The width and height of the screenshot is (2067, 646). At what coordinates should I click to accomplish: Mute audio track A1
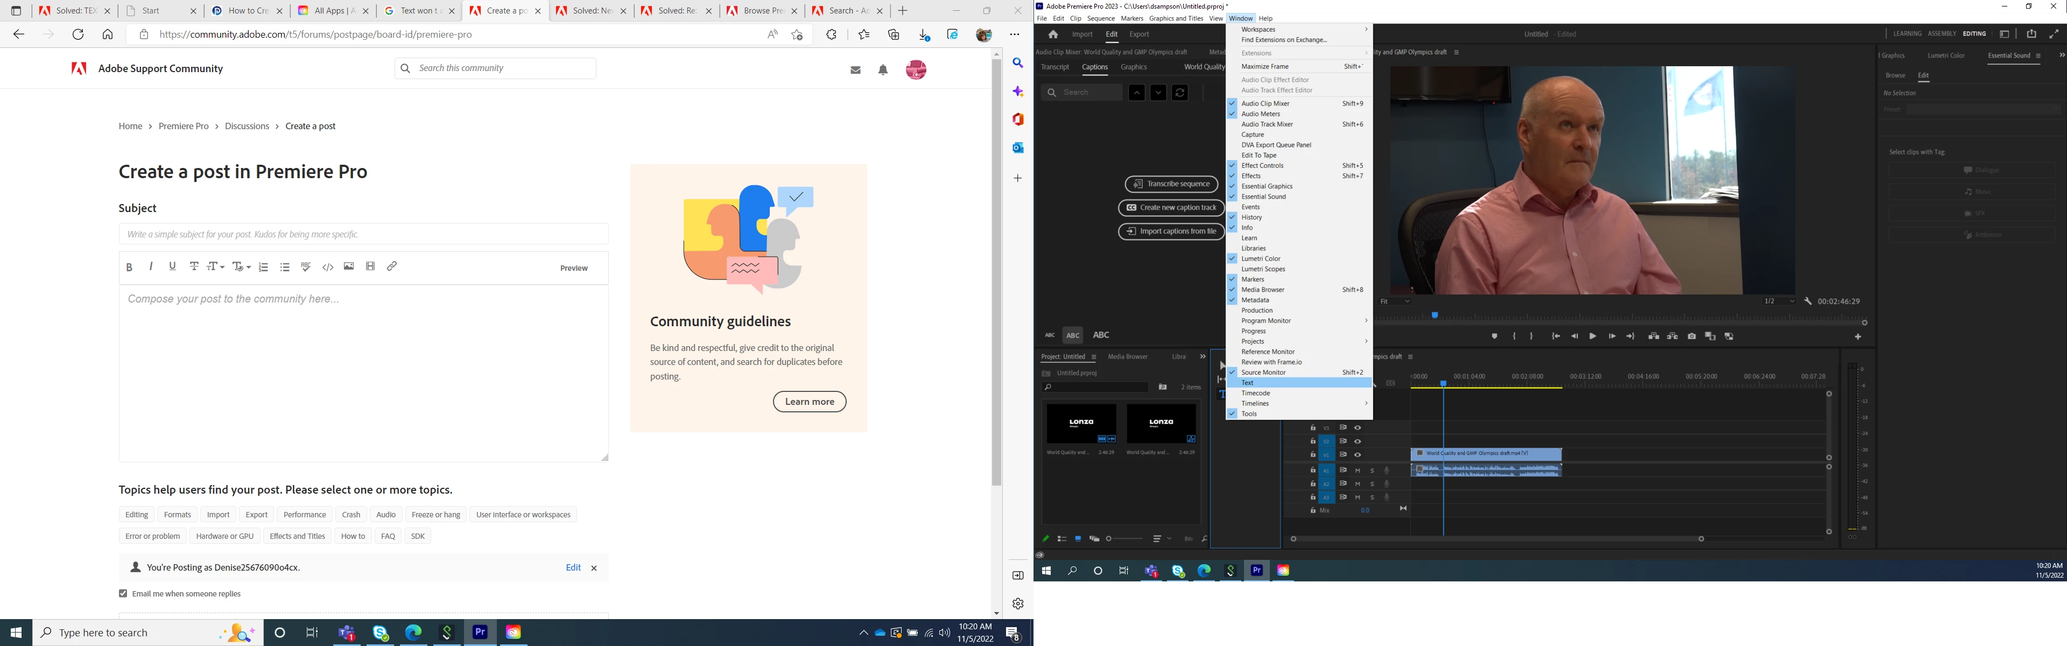[1358, 471]
